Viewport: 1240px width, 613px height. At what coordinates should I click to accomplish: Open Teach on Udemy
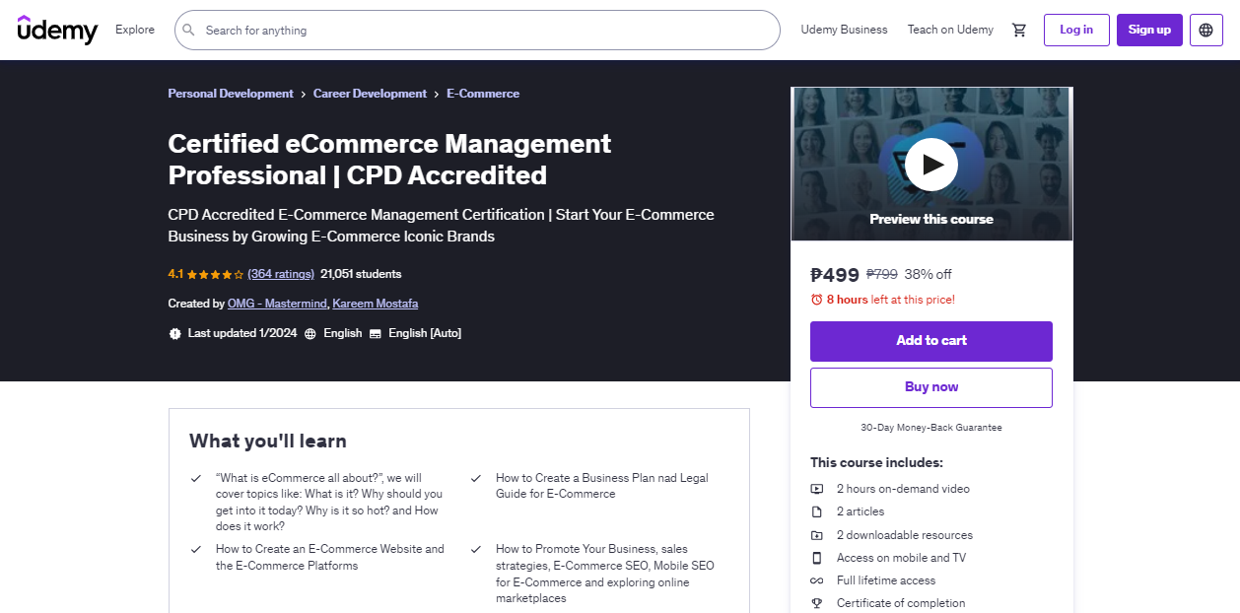tap(950, 30)
